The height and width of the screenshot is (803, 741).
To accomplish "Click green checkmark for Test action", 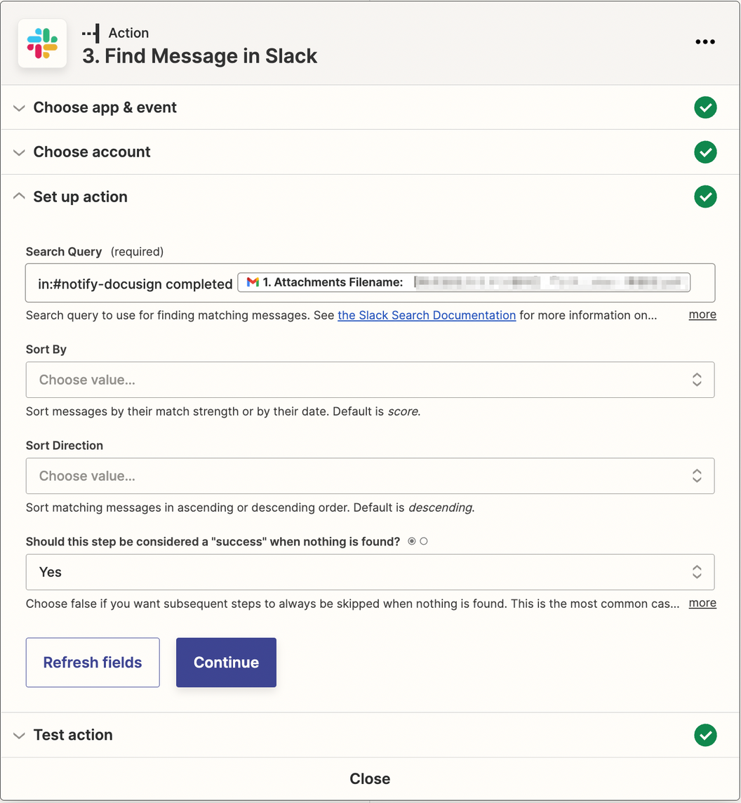I will pyautogui.click(x=705, y=735).
